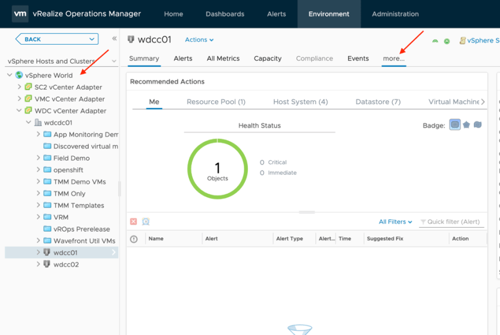This screenshot has width=500, height=335.
Task: Click the BACK button
Action: click(x=57, y=39)
